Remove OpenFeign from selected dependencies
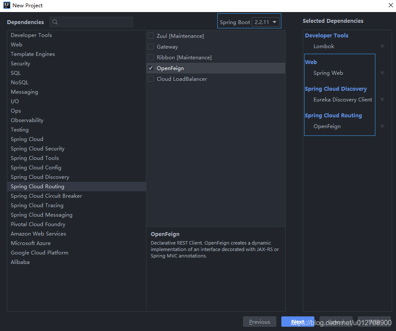Viewport: 396px width, 331px height. [x=382, y=126]
